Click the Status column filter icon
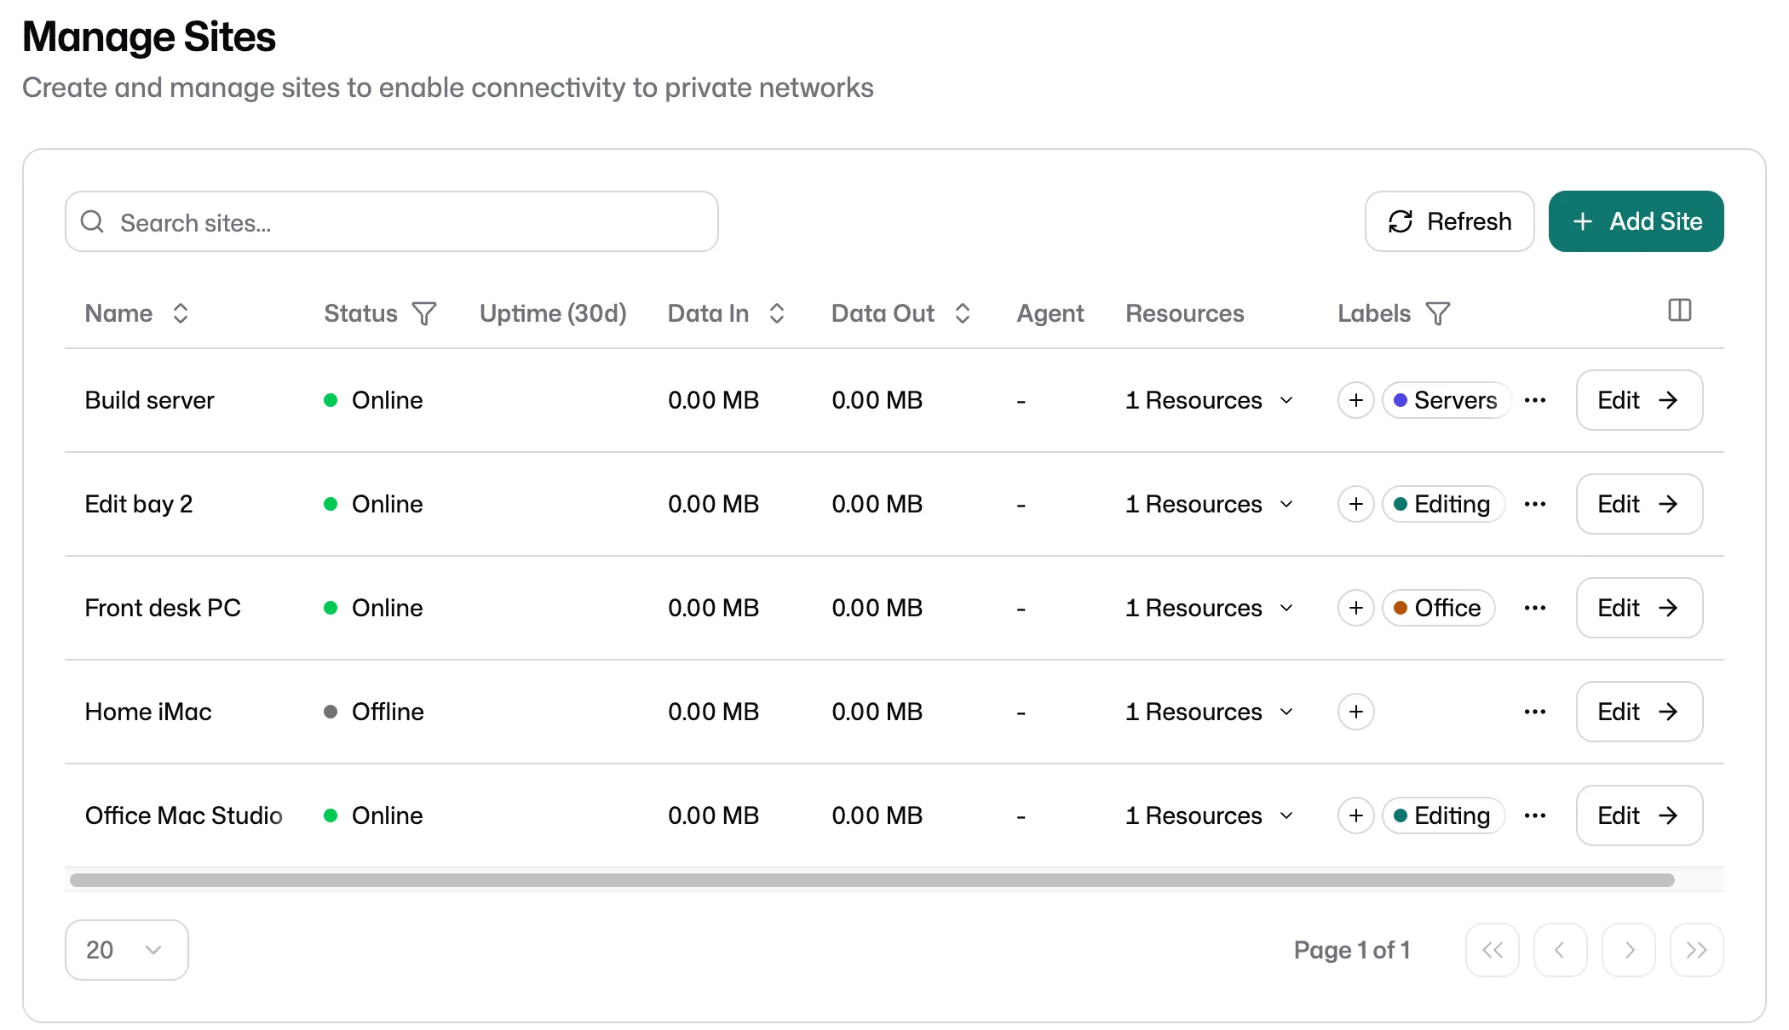1789x1030 pixels. 424,314
